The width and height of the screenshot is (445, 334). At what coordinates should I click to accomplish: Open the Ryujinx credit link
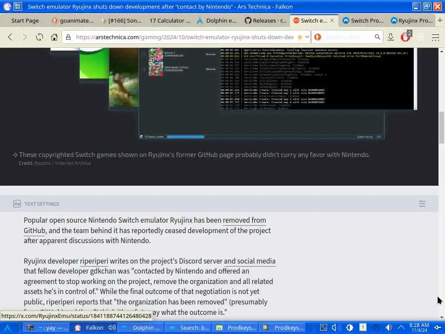(42, 164)
